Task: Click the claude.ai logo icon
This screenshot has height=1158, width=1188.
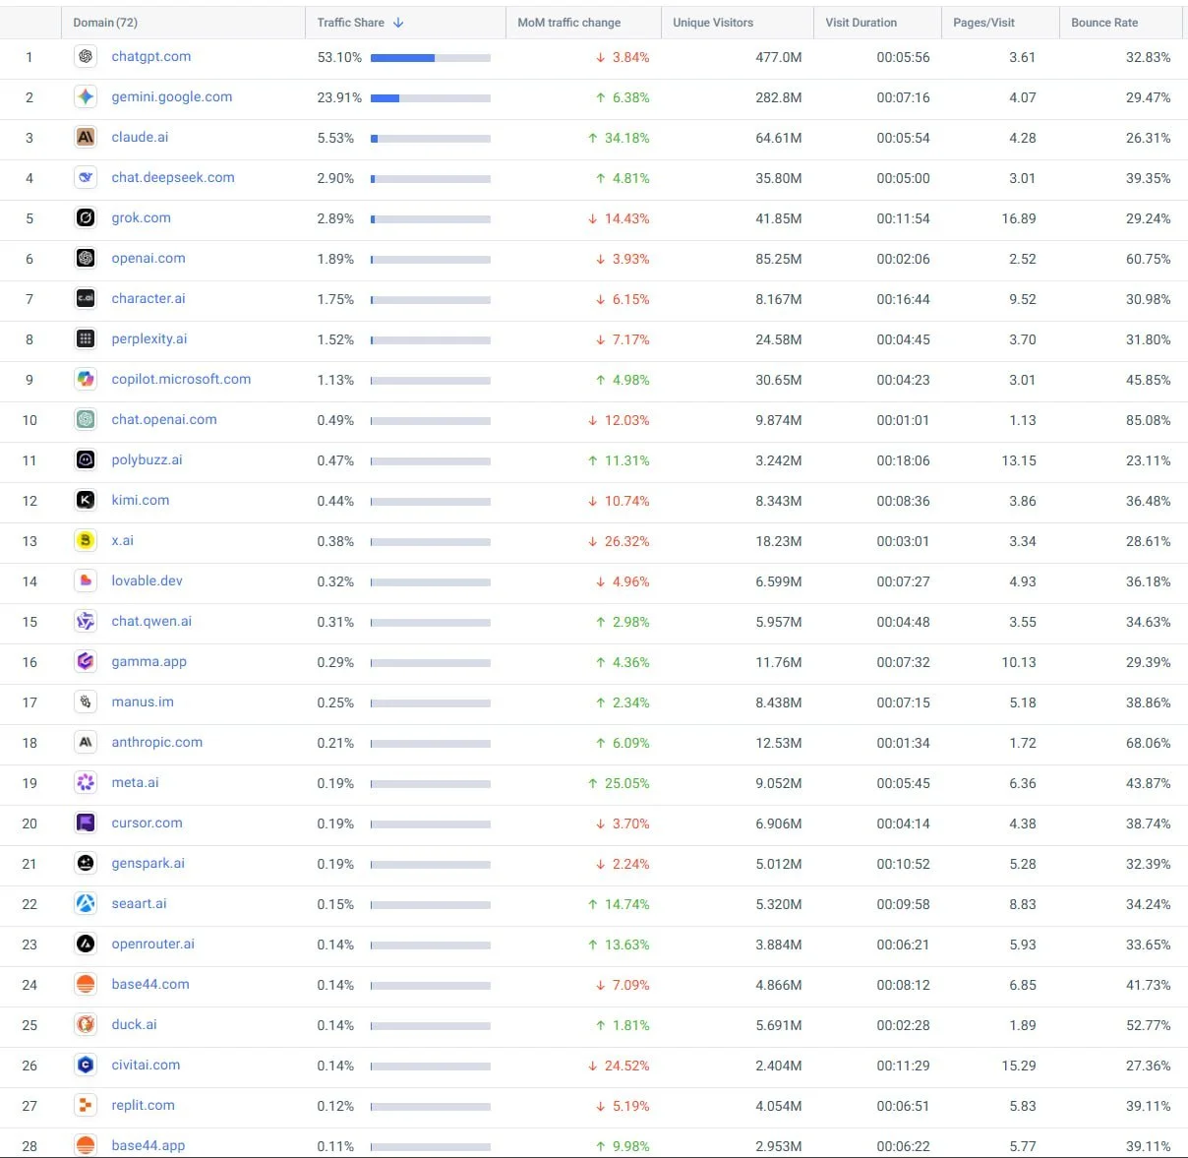Action: [x=86, y=138]
